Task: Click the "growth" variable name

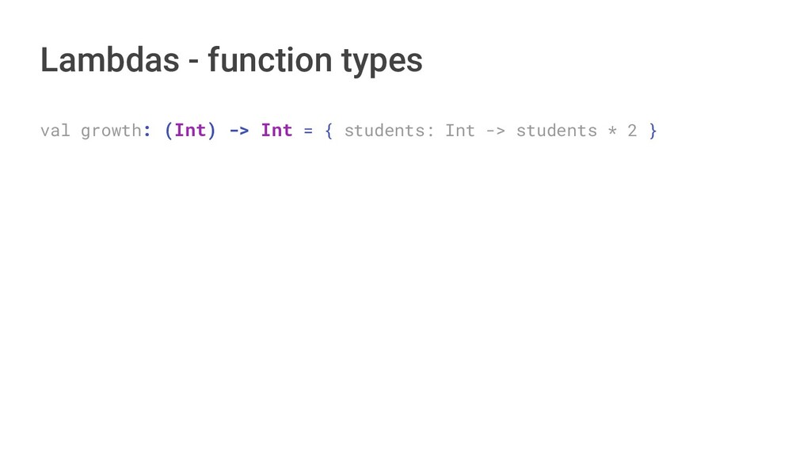Action: pyautogui.click(x=110, y=130)
